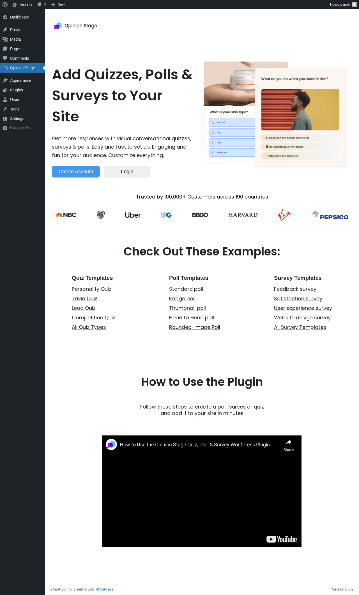Viewport: 359px width, 595px height.
Task: Open the Image poll link
Action: click(x=182, y=299)
